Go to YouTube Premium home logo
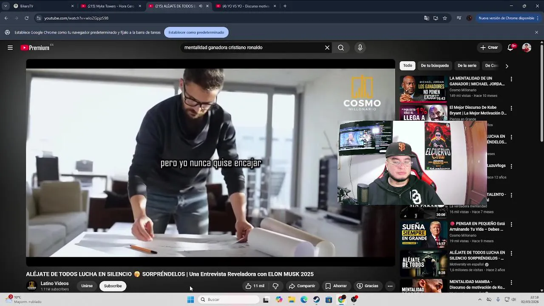 35,48
